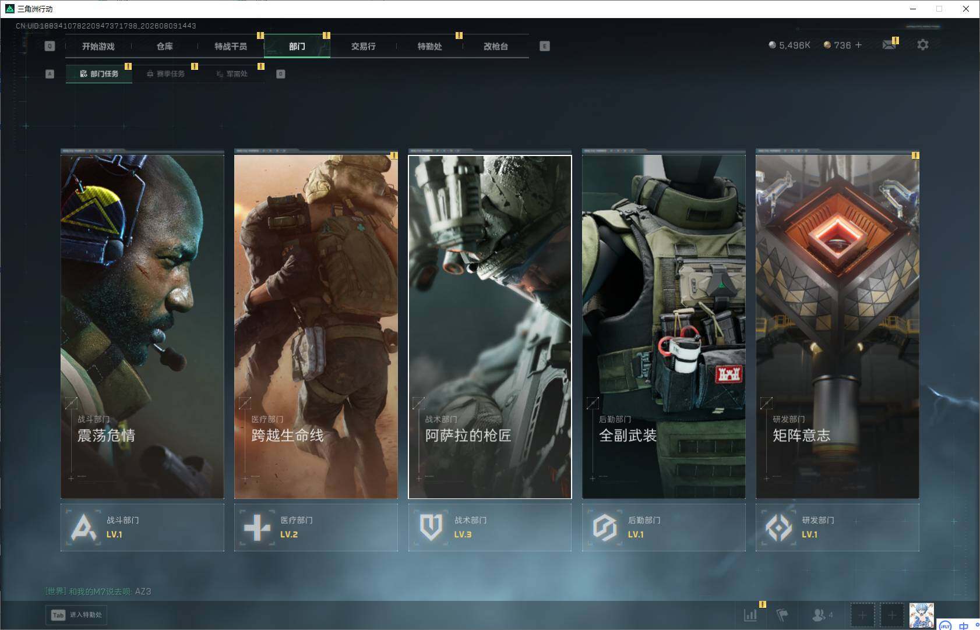This screenshot has height=630, width=980.
Task: Select the 医疗部门 LV.2 level panel
Action: click(x=316, y=528)
